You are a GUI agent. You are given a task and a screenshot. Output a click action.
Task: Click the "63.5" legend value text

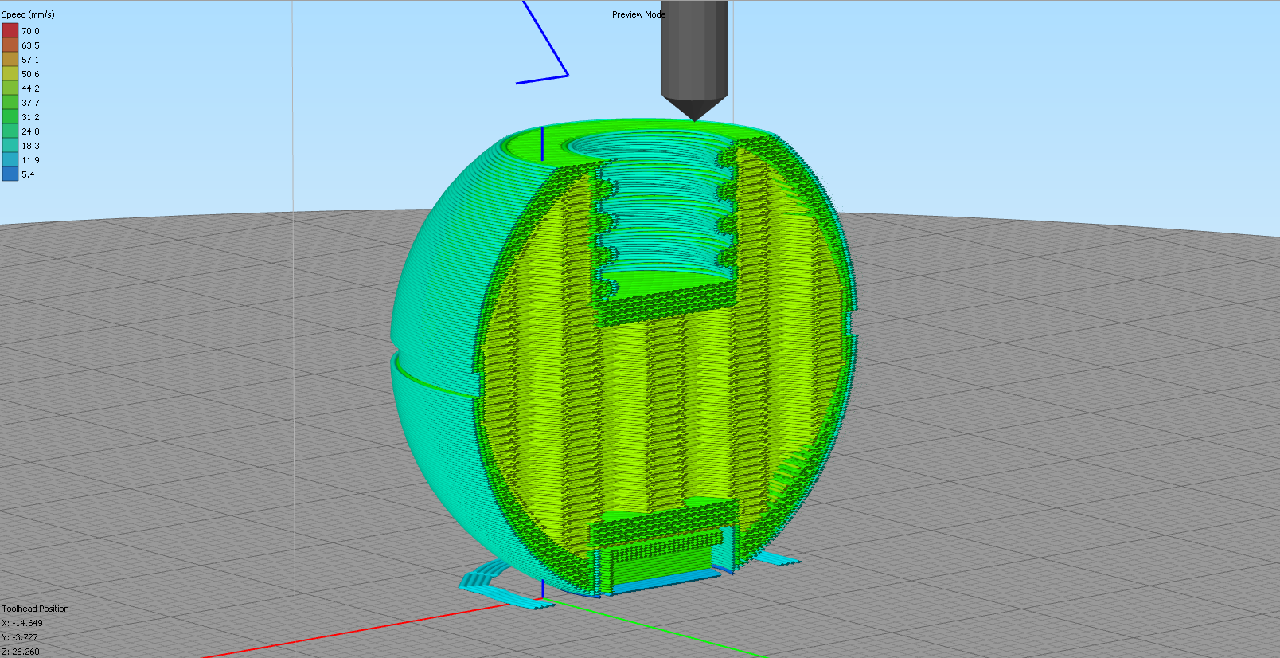[x=30, y=45]
